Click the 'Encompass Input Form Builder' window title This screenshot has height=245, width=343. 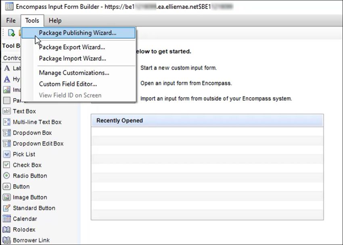(x=125, y=6)
